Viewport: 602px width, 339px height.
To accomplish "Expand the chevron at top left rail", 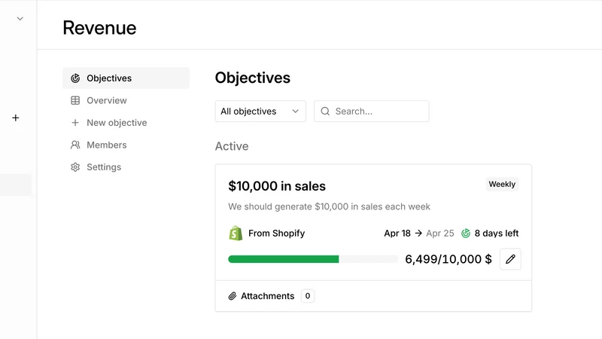I will click(20, 18).
